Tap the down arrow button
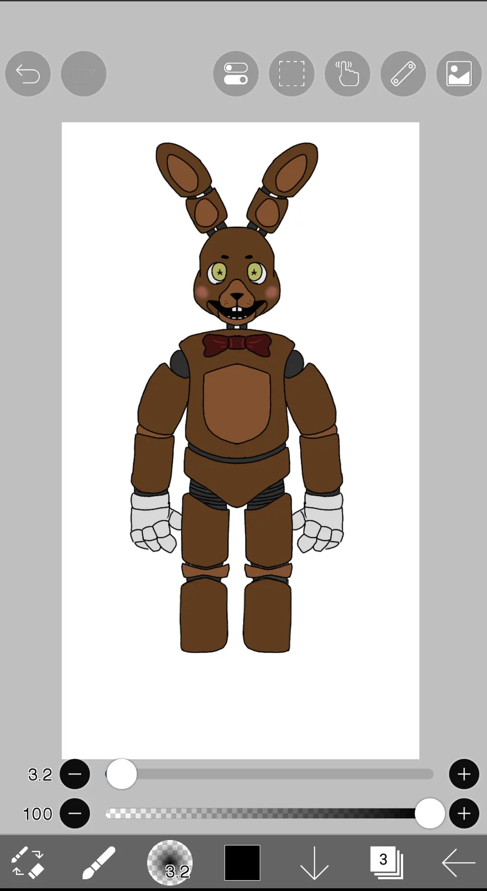The width and height of the screenshot is (487, 891). click(x=314, y=862)
